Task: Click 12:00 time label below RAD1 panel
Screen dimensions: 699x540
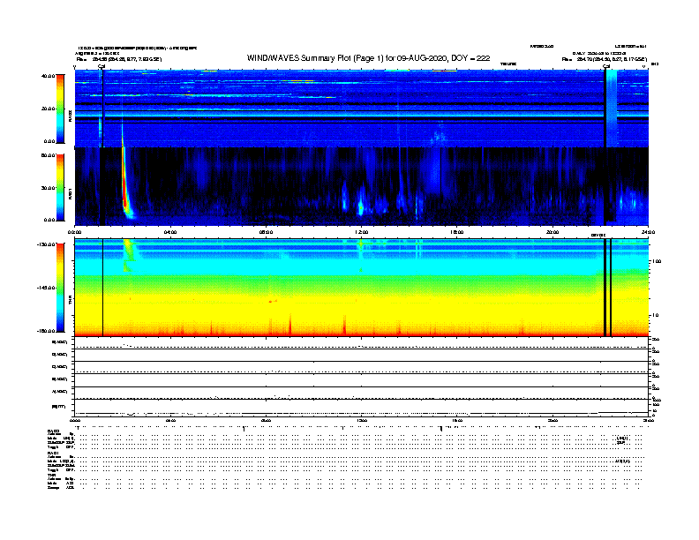Action: 361,232
